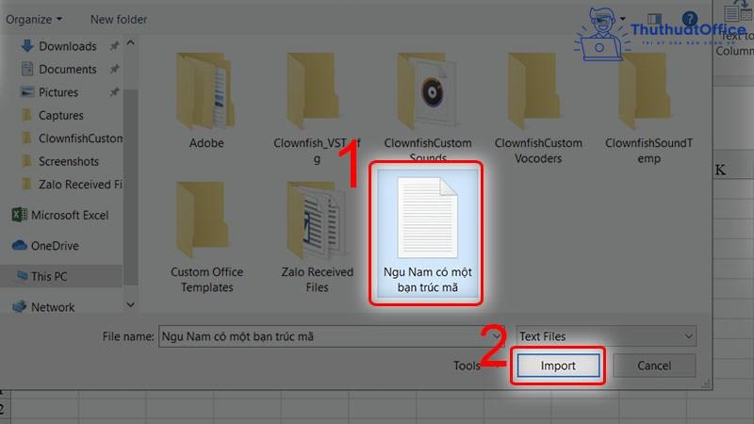Select the ClownfishCustom Sounds folder
This screenshot has height=424, width=754.
pos(428,107)
